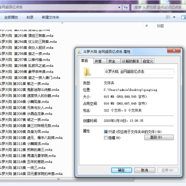Open the address bar history dropdown arrow
The image size is (186, 186).
coord(119,7)
